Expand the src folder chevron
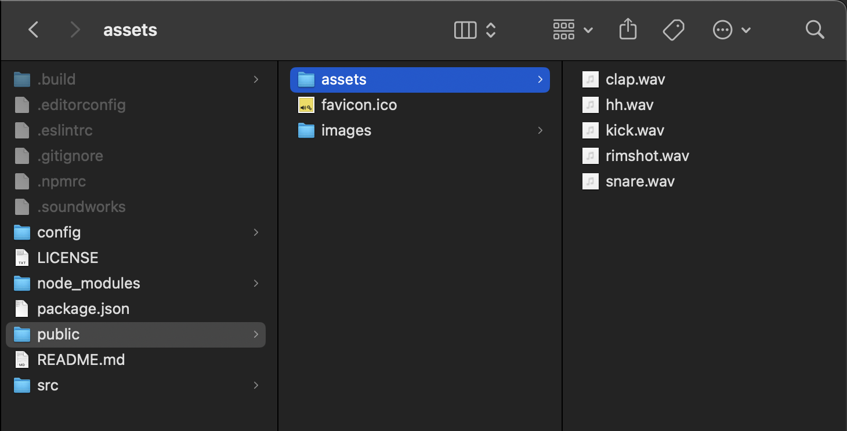Image resolution: width=847 pixels, height=431 pixels. point(256,385)
